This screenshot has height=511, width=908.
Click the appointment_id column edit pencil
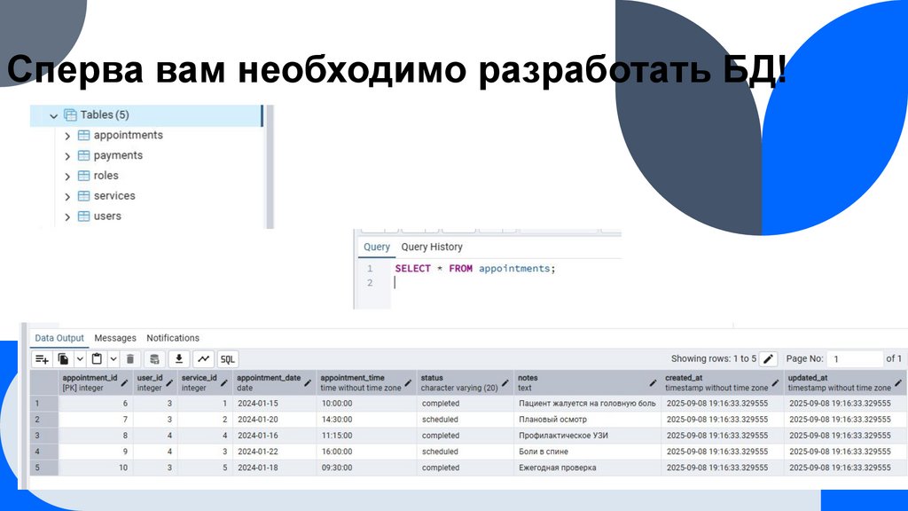(124, 383)
